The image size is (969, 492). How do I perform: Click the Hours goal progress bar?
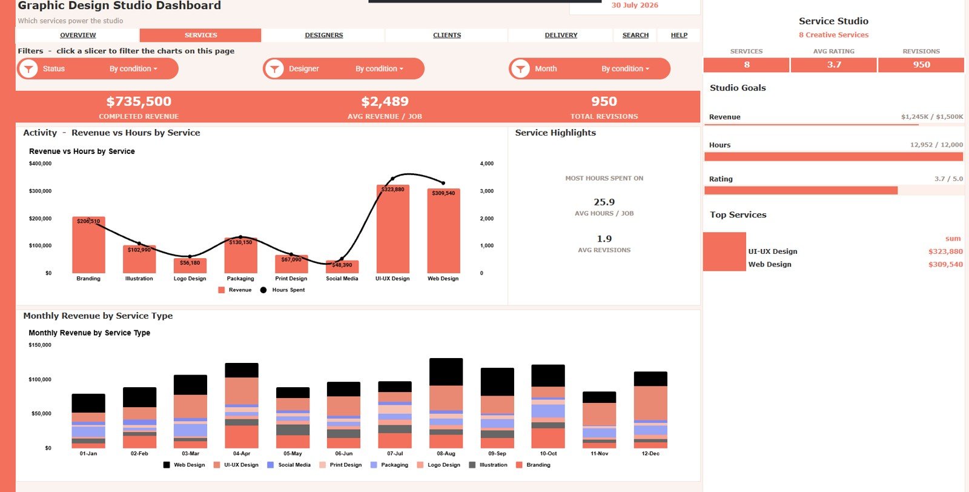(833, 157)
